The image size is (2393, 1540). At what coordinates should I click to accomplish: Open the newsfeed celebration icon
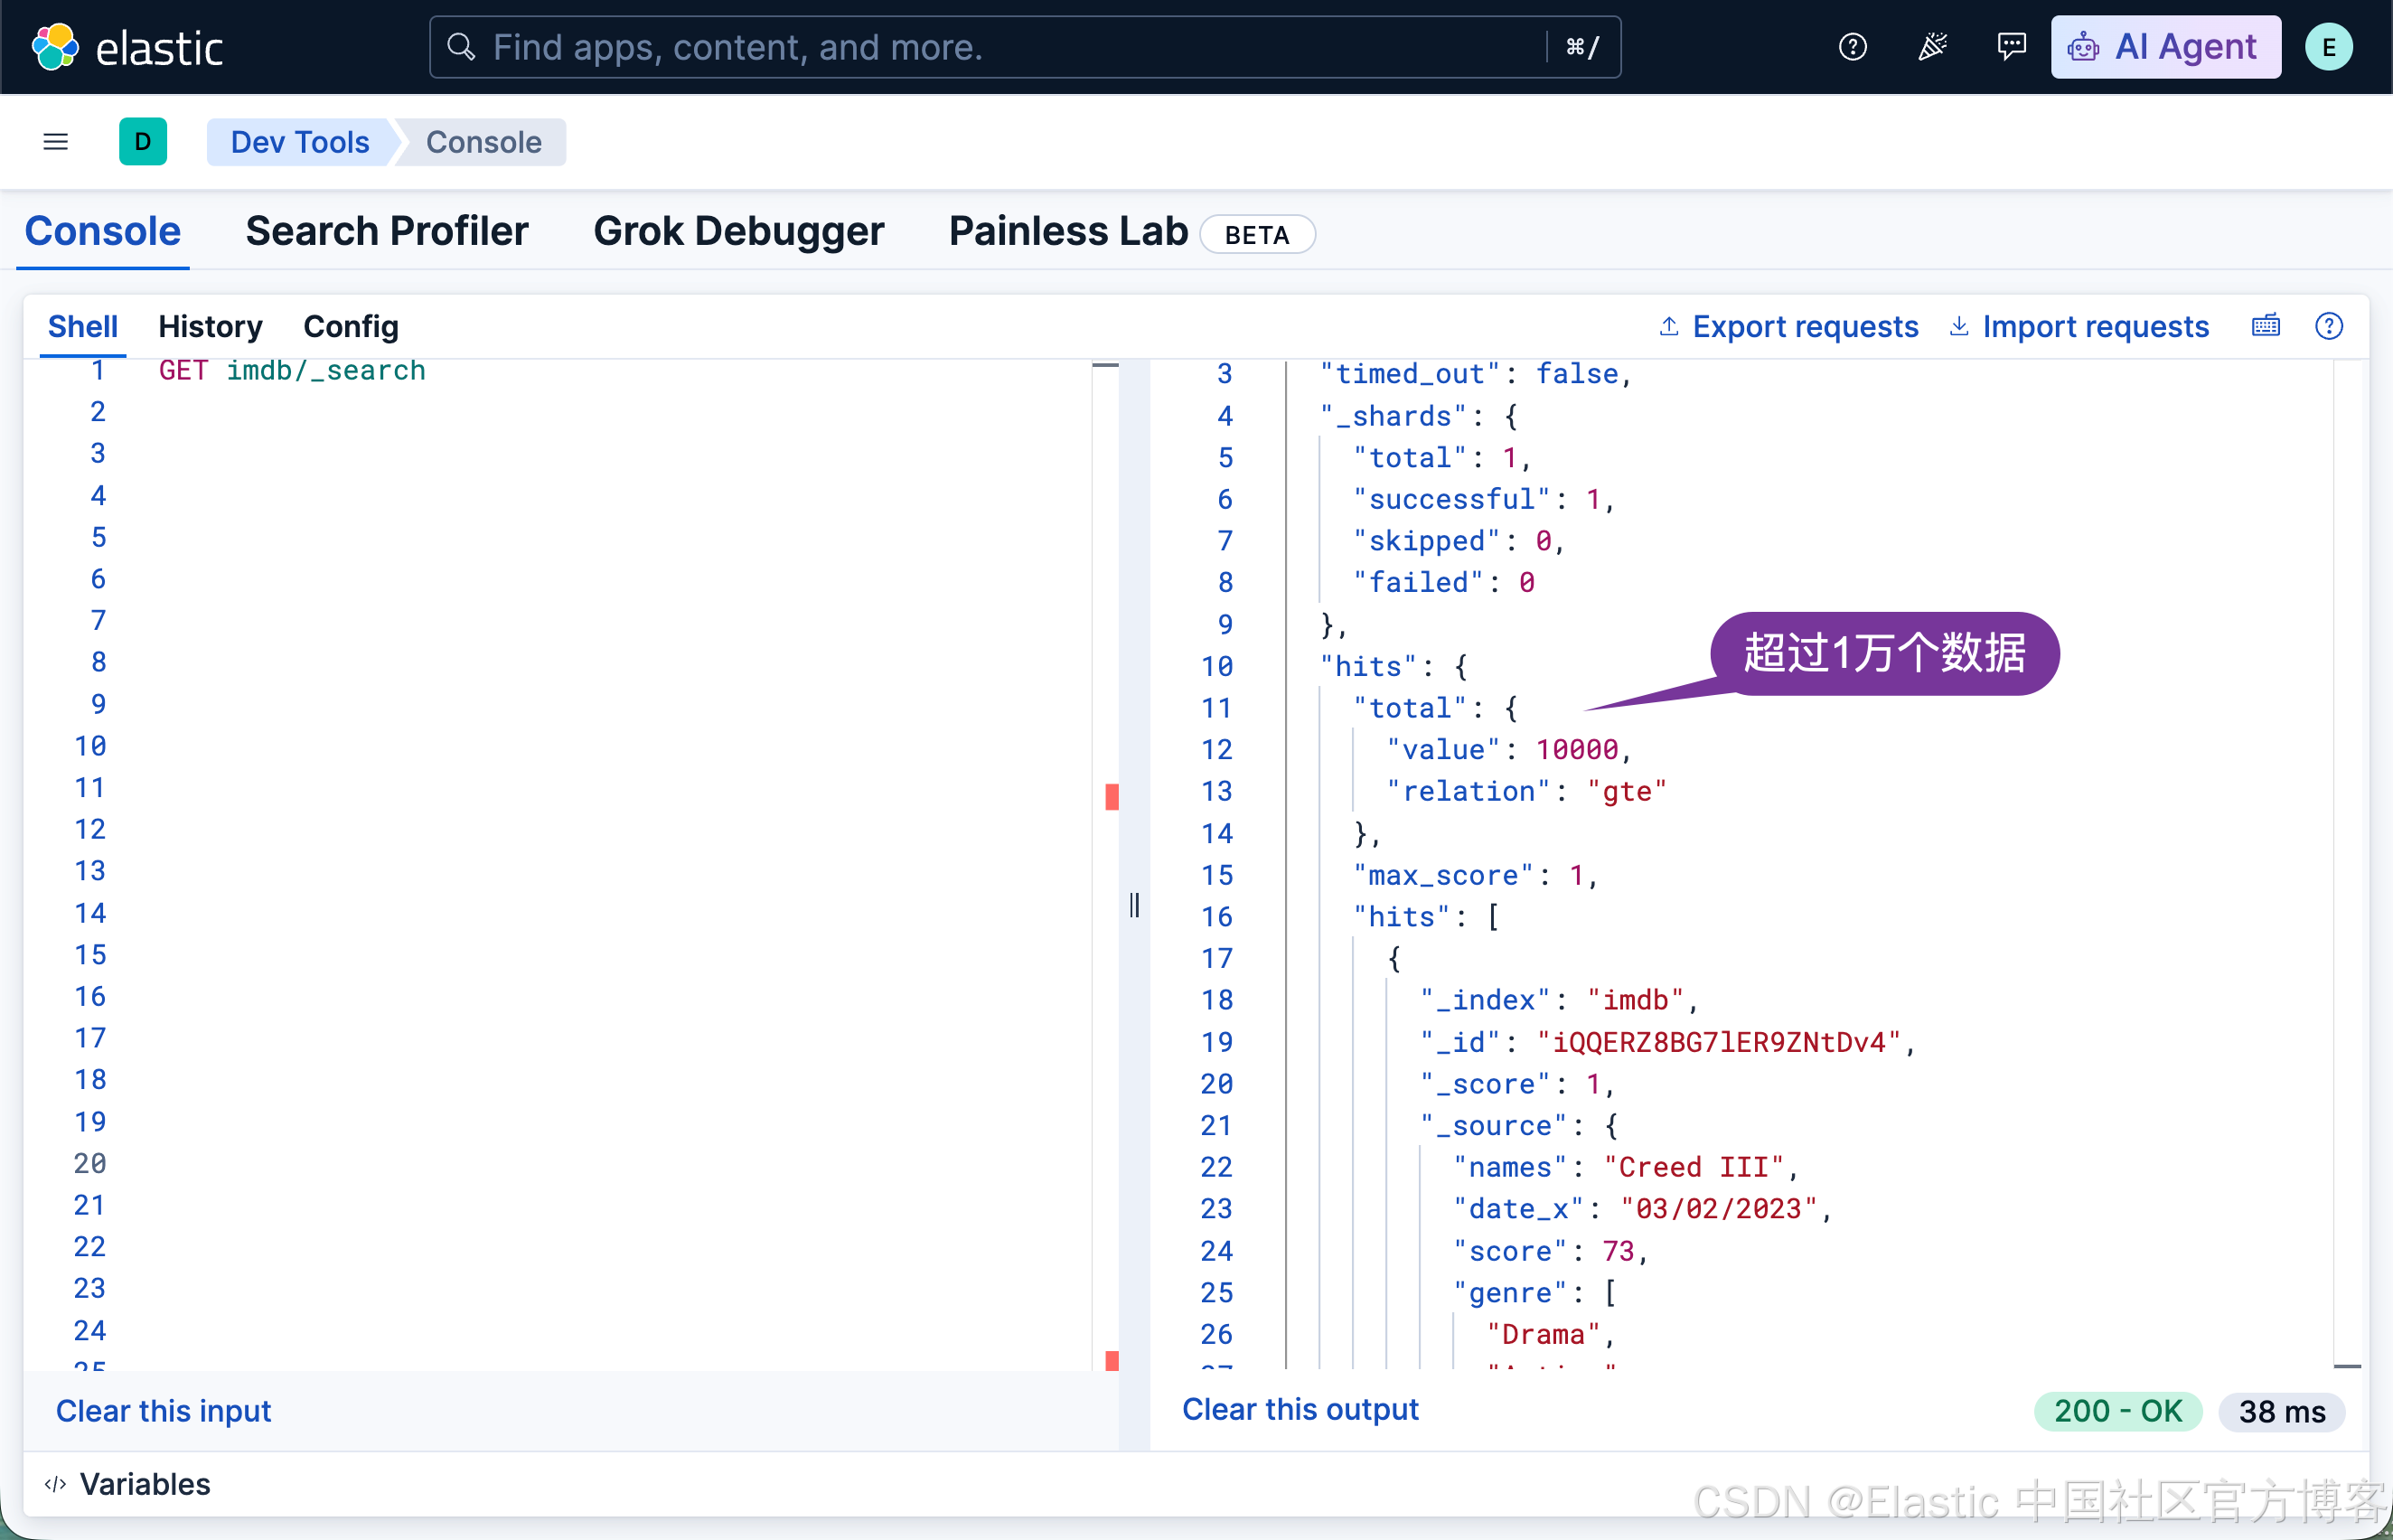[x=1932, y=47]
